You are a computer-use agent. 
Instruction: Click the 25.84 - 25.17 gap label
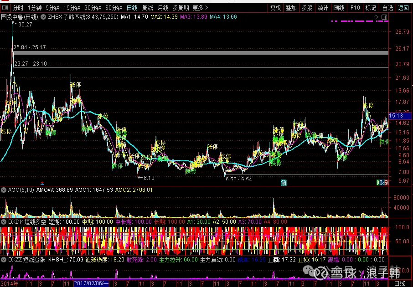point(30,47)
